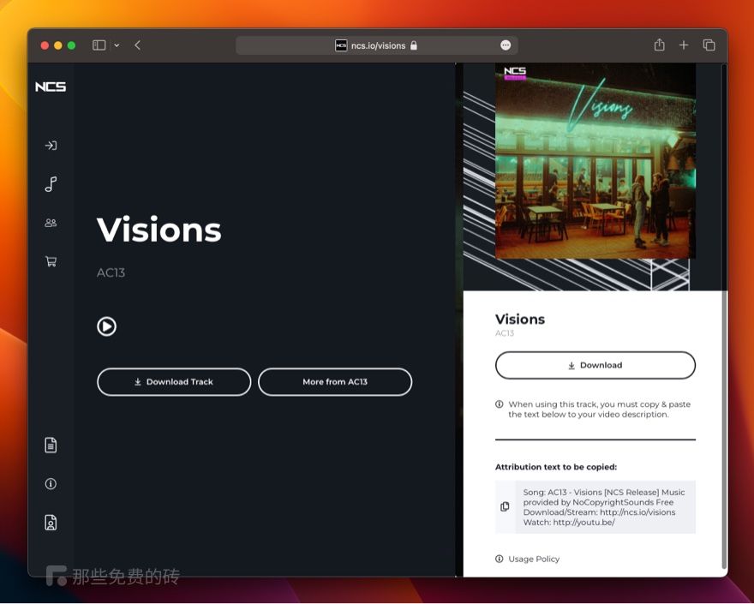Screen dimensions: 754x604
Task: Open the music note icon in sidebar
Action: tap(51, 183)
